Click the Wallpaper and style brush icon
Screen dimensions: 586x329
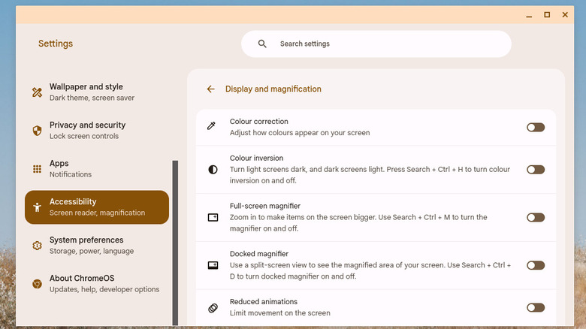pyautogui.click(x=37, y=92)
